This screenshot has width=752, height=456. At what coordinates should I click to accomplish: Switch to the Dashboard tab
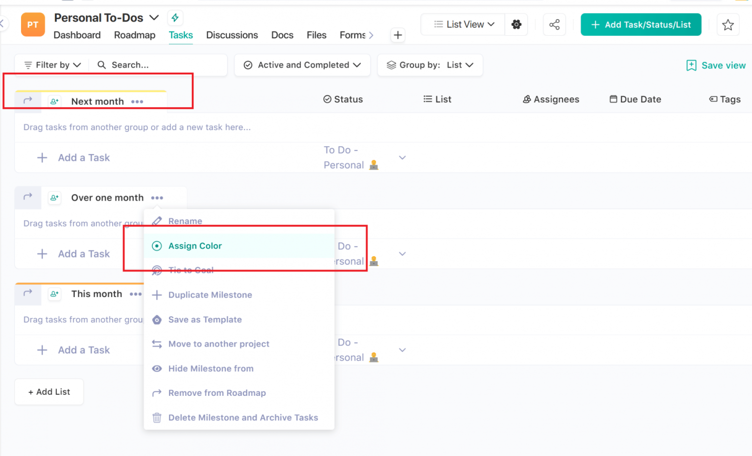tap(77, 35)
